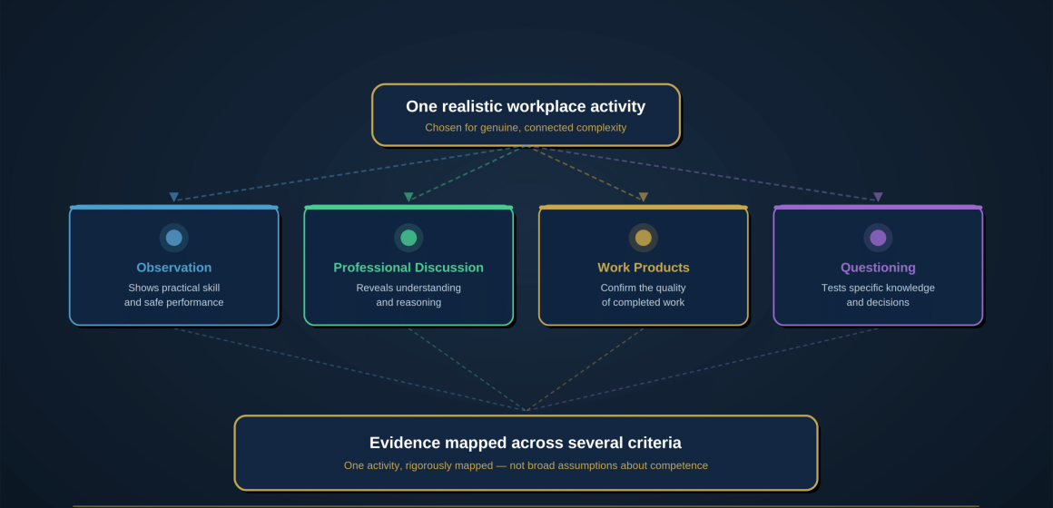Click 'Tests specific knowledge and decisions' text

(878, 295)
